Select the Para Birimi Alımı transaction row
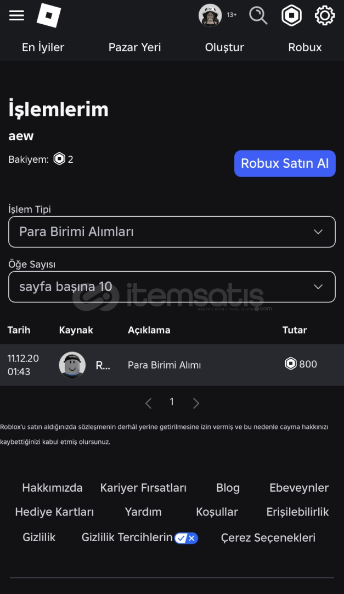The height and width of the screenshot is (594, 344). pyautogui.click(x=172, y=365)
